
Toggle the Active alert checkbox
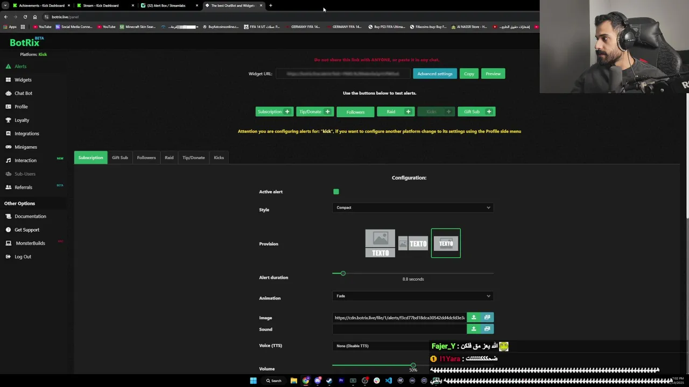point(336,191)
